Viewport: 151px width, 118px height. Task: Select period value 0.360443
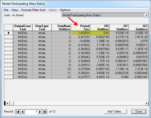[80, 57]
